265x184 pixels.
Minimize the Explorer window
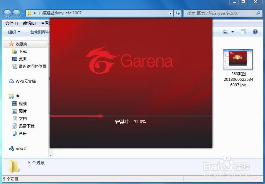234,2
